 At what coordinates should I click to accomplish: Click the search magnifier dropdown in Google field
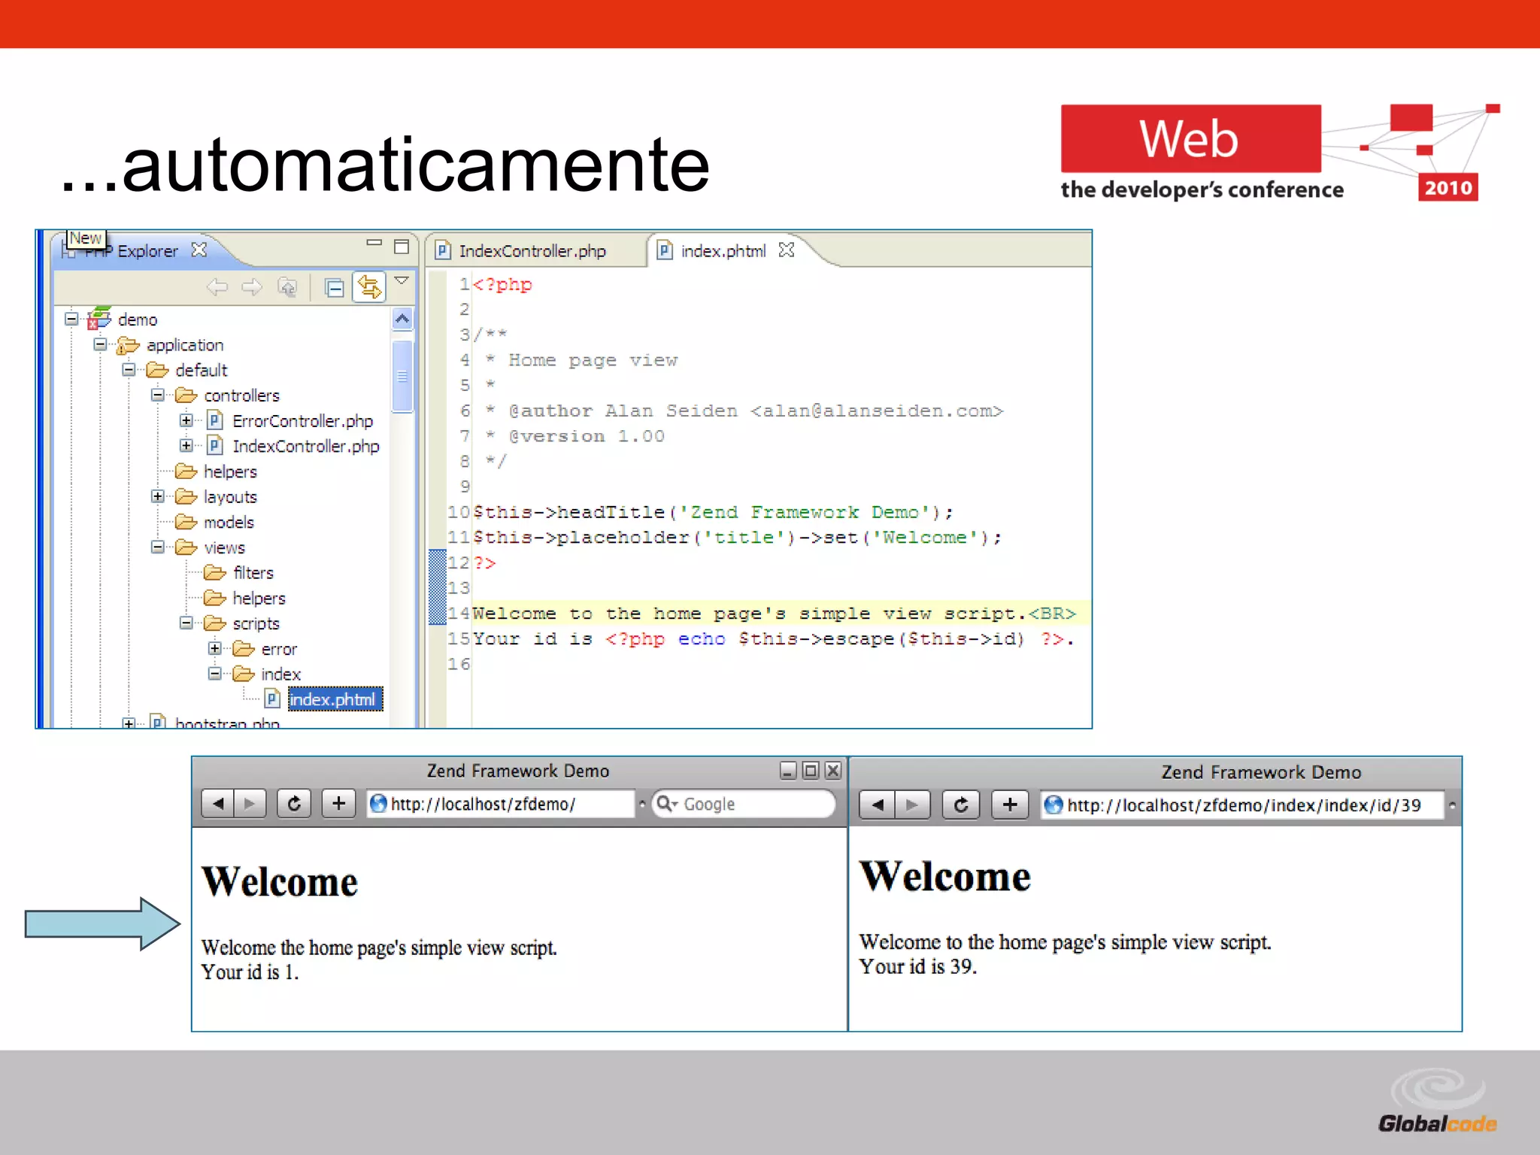667,804
